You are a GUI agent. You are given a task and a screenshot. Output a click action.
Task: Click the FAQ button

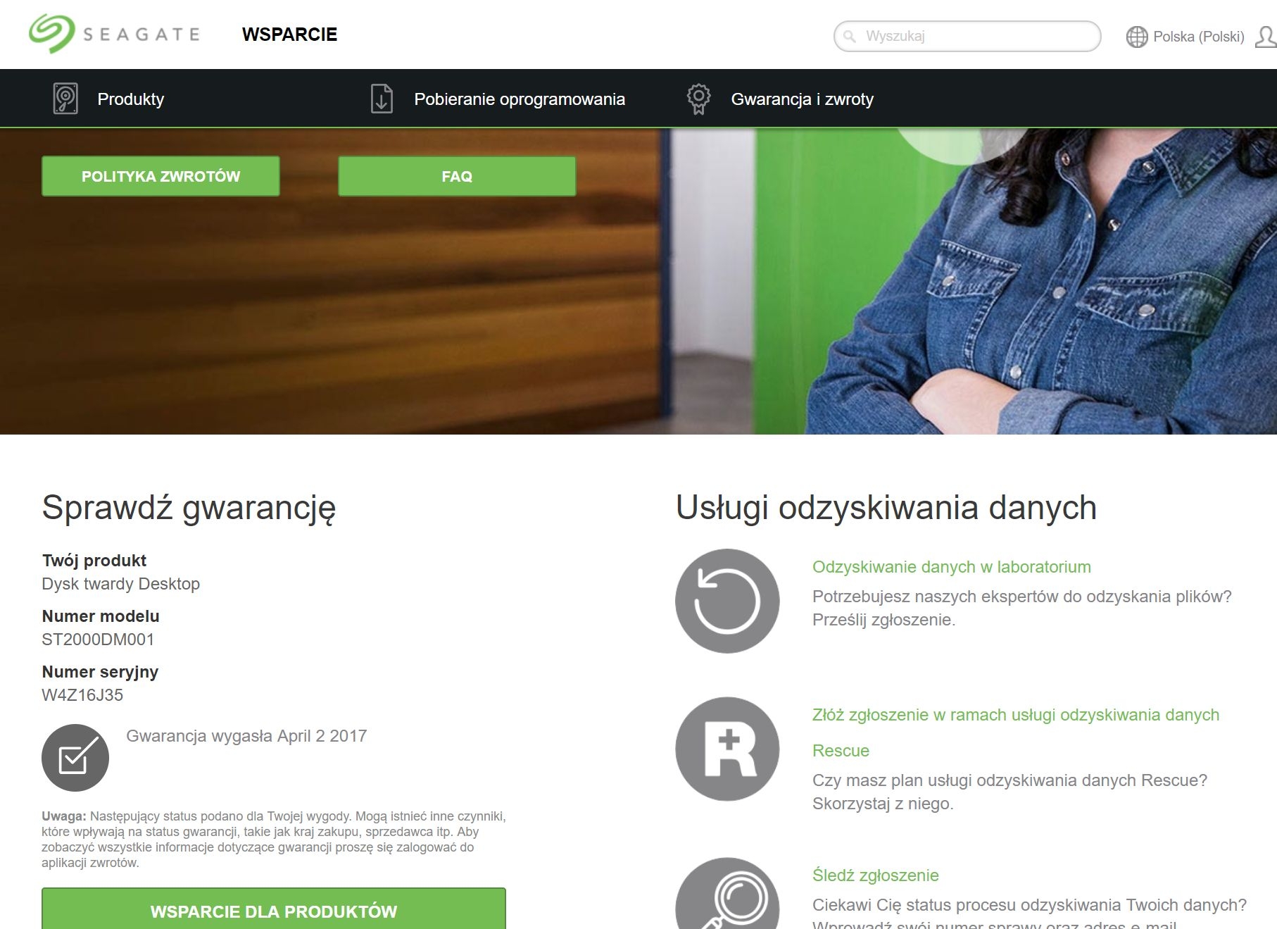coord(457,176)
